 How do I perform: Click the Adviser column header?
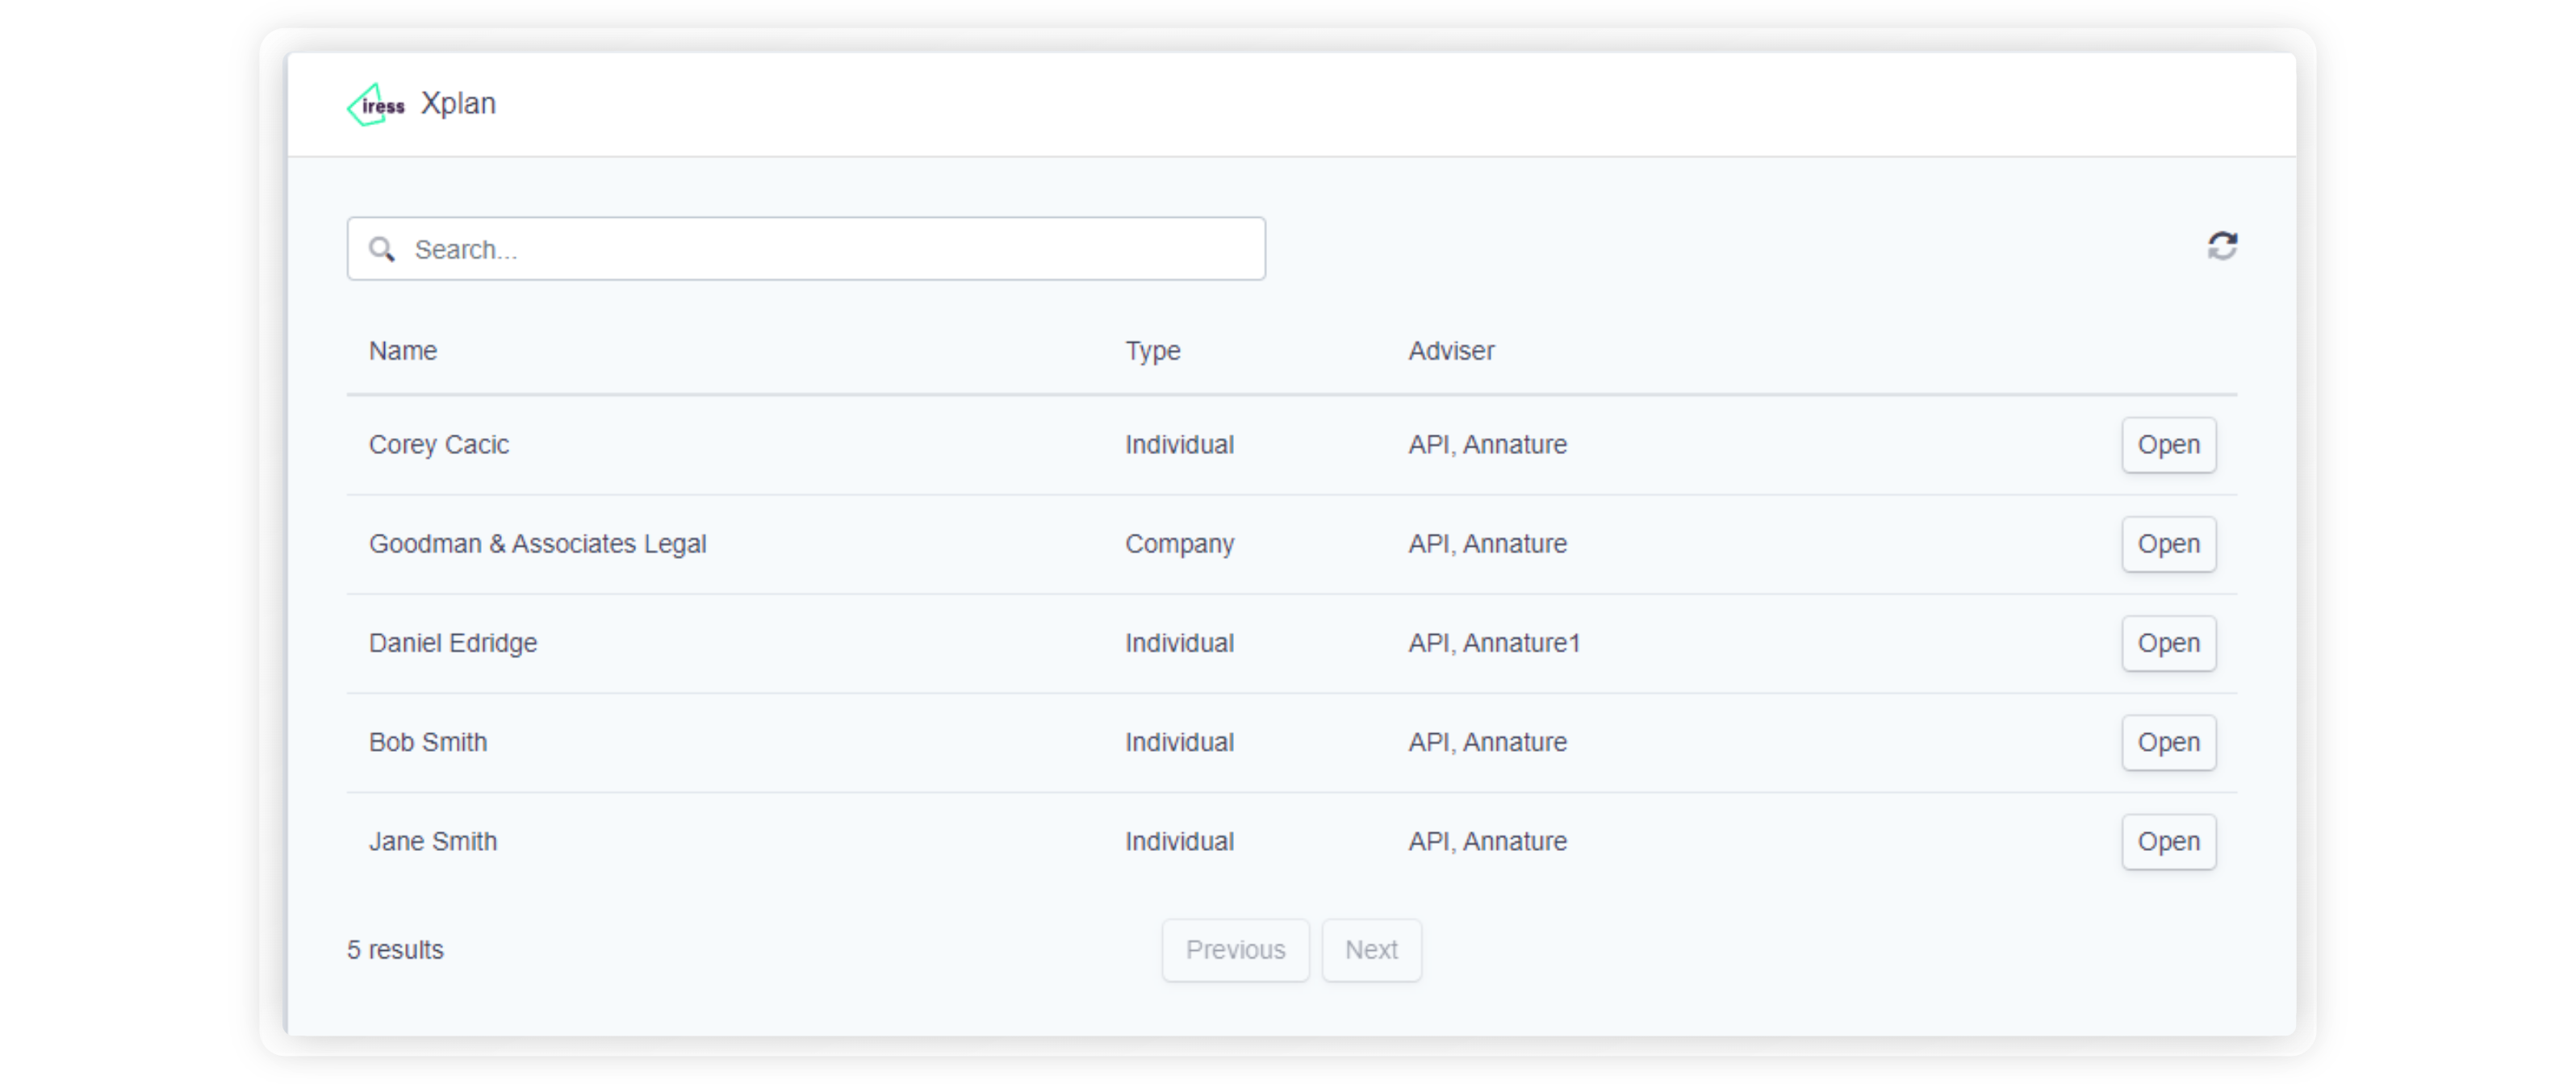(x=1451, y=351)
